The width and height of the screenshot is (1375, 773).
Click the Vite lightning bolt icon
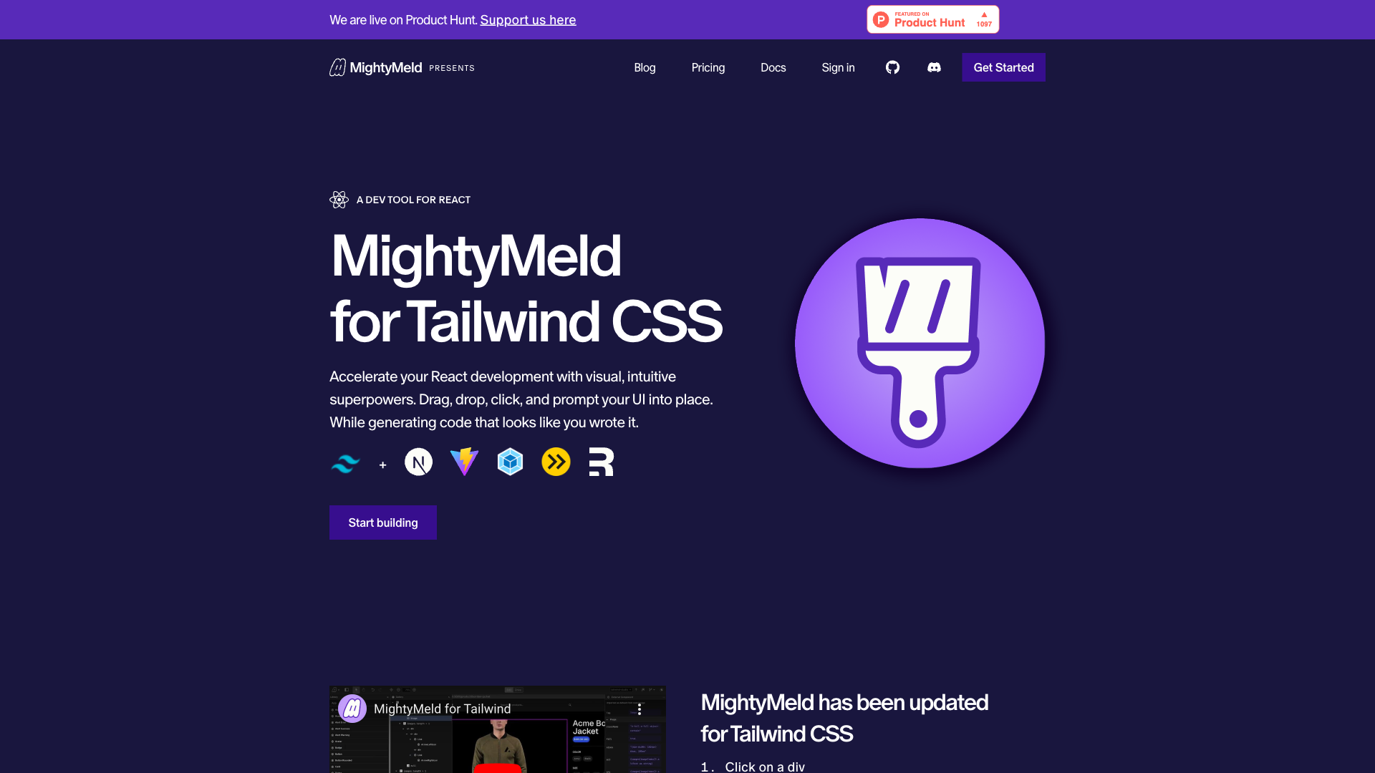(x=463, y=462)
